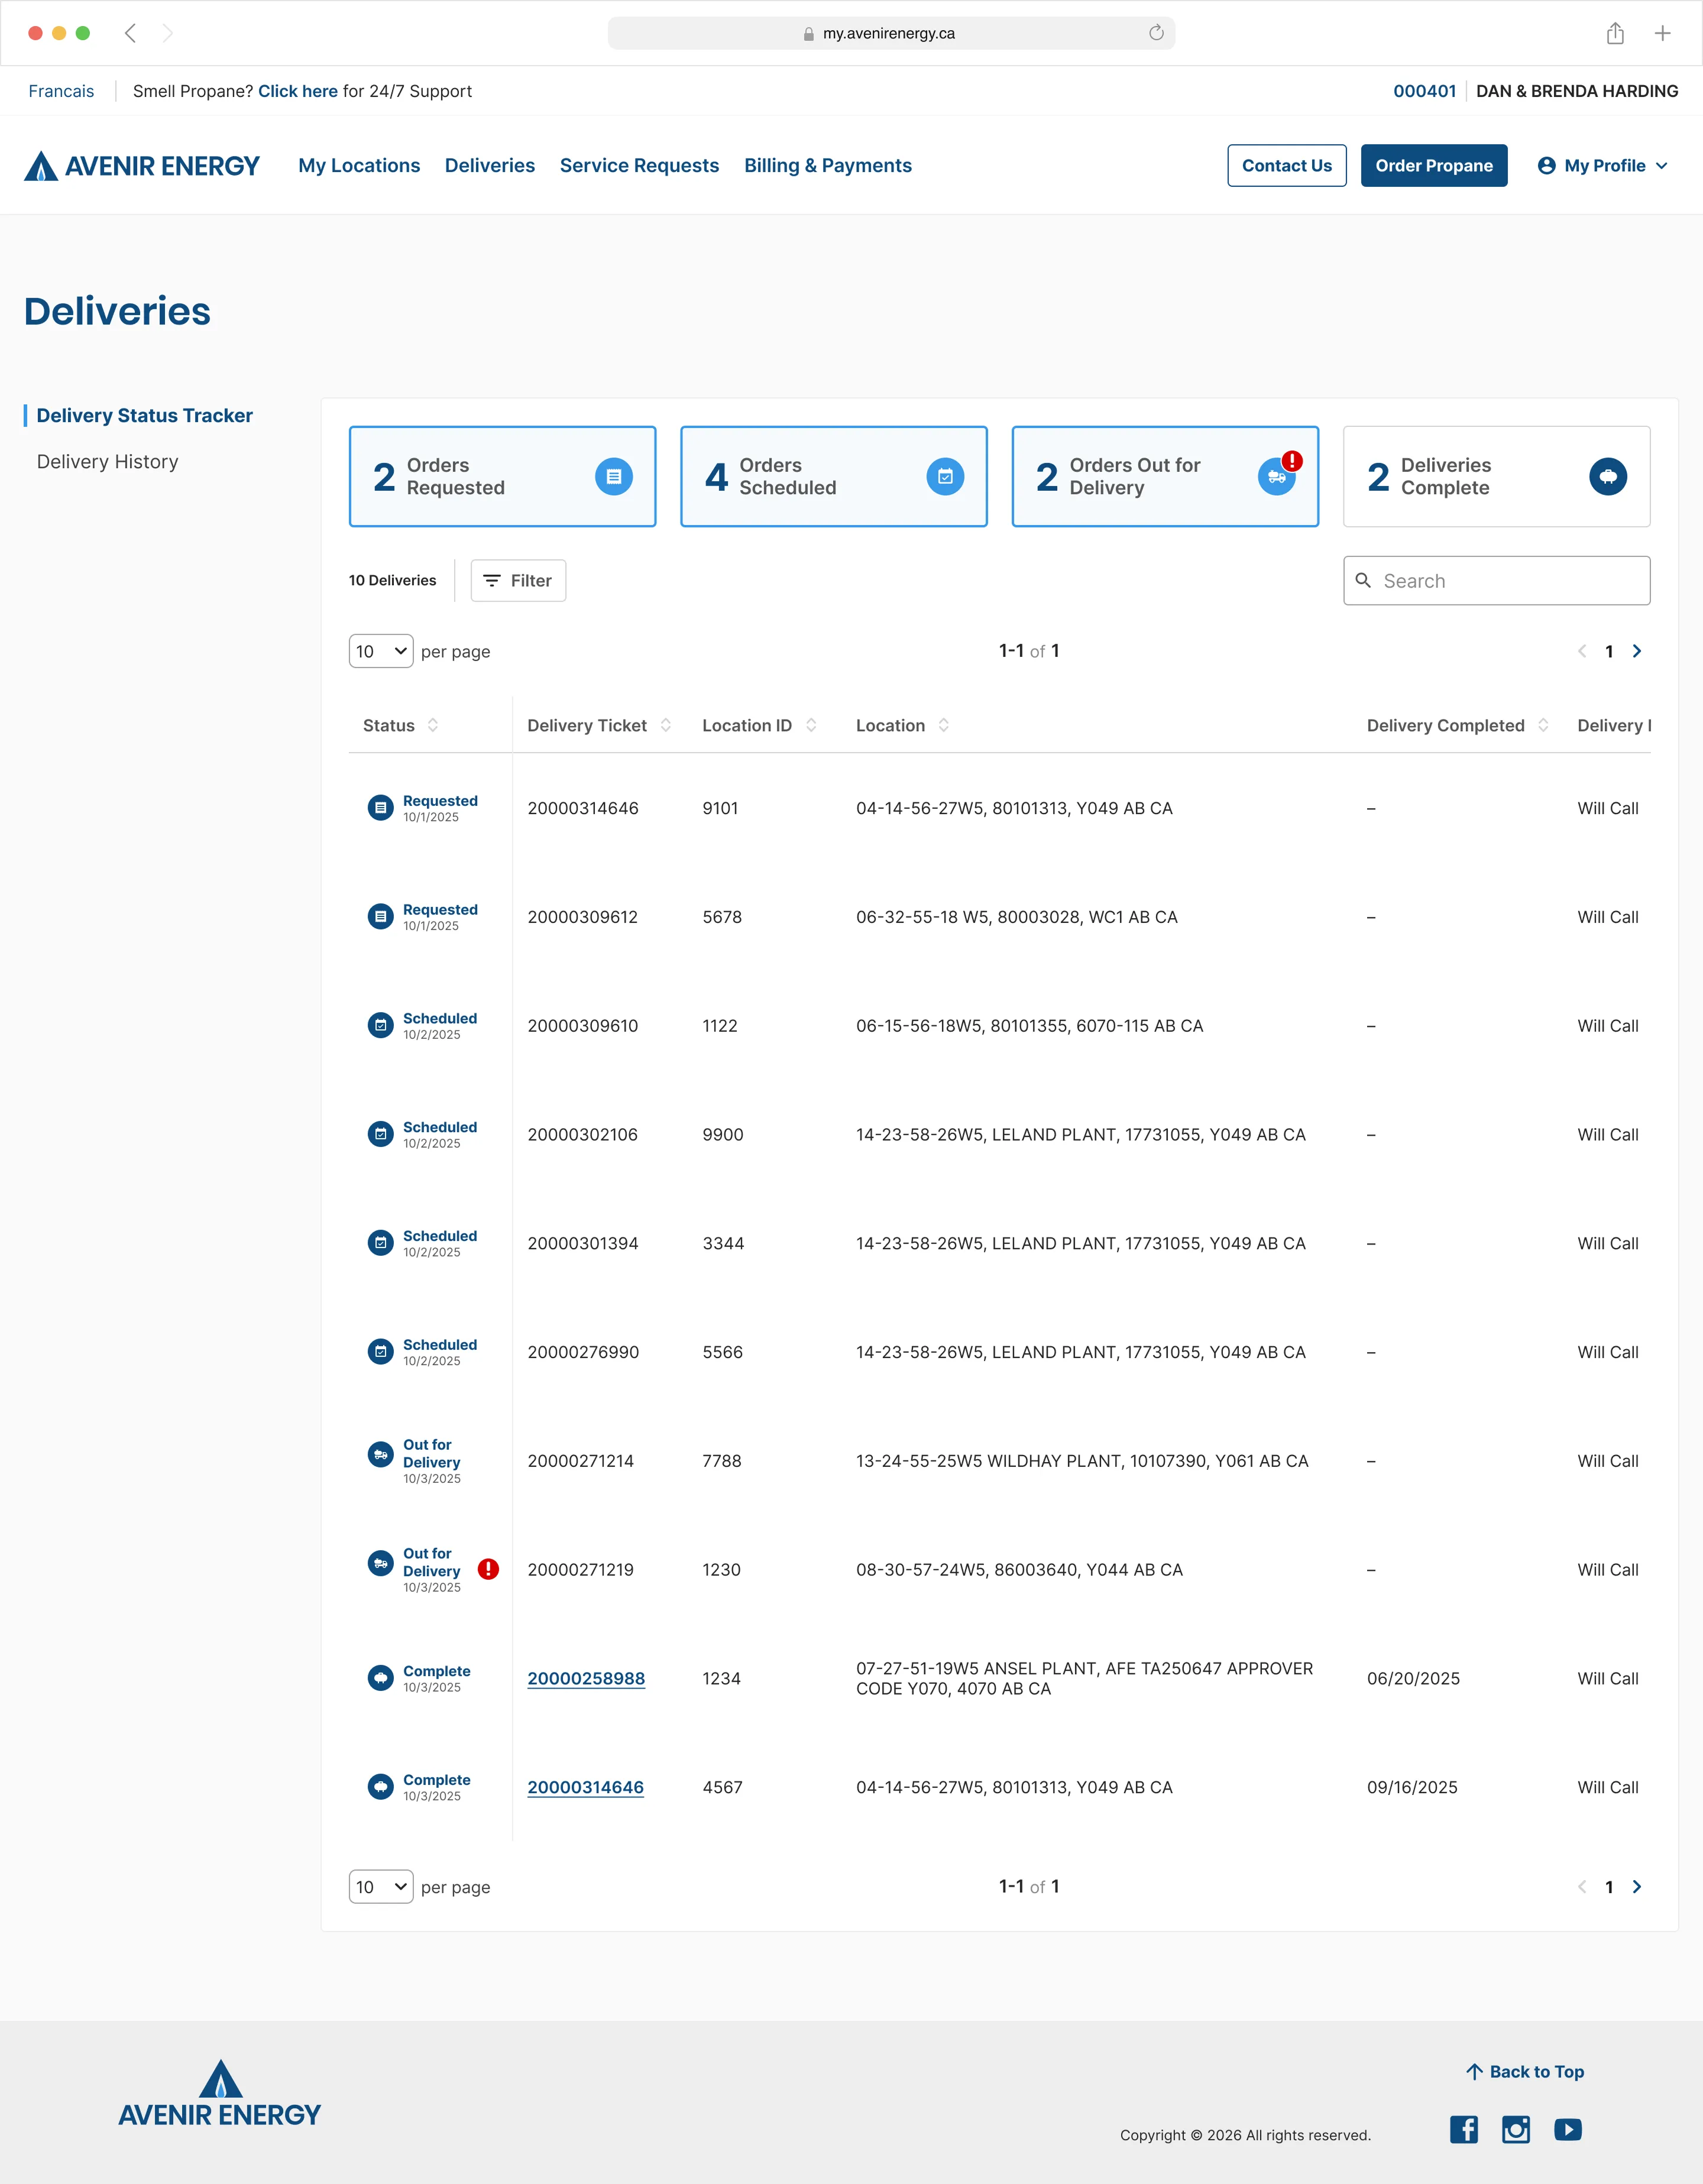Image resolution: width=1703 pixels, height=2184 pixels.
Task: Click Back to Top link
Action: [1525, 2072]
